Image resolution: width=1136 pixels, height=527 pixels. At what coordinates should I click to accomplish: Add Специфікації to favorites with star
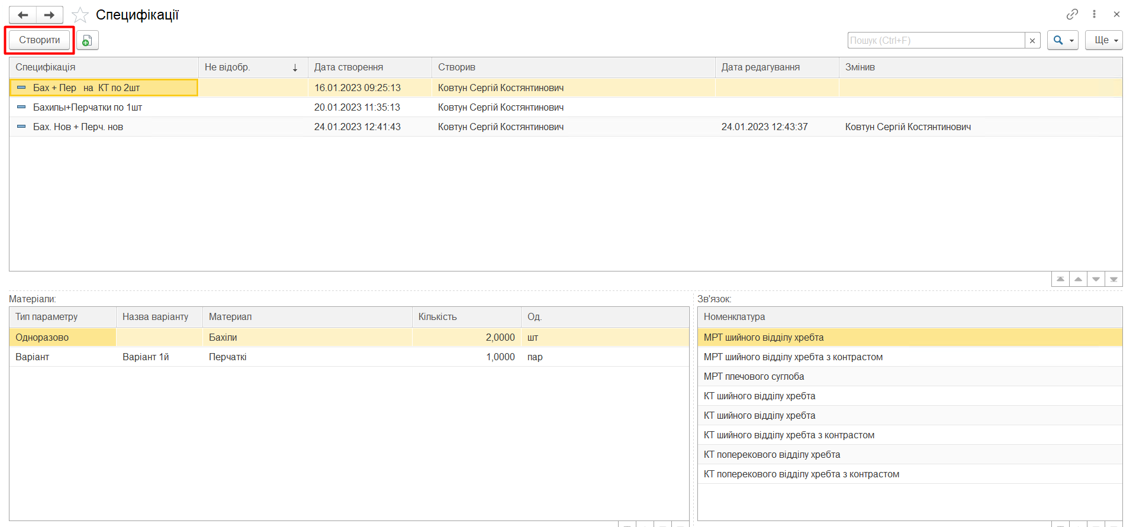[x=80, y=15]
